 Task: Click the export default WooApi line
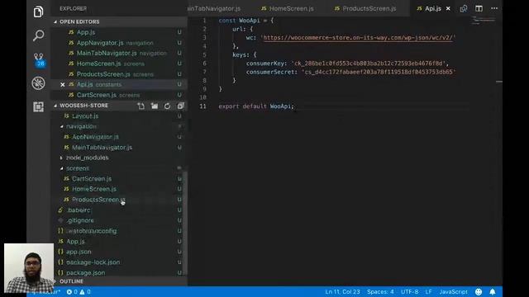256,106
